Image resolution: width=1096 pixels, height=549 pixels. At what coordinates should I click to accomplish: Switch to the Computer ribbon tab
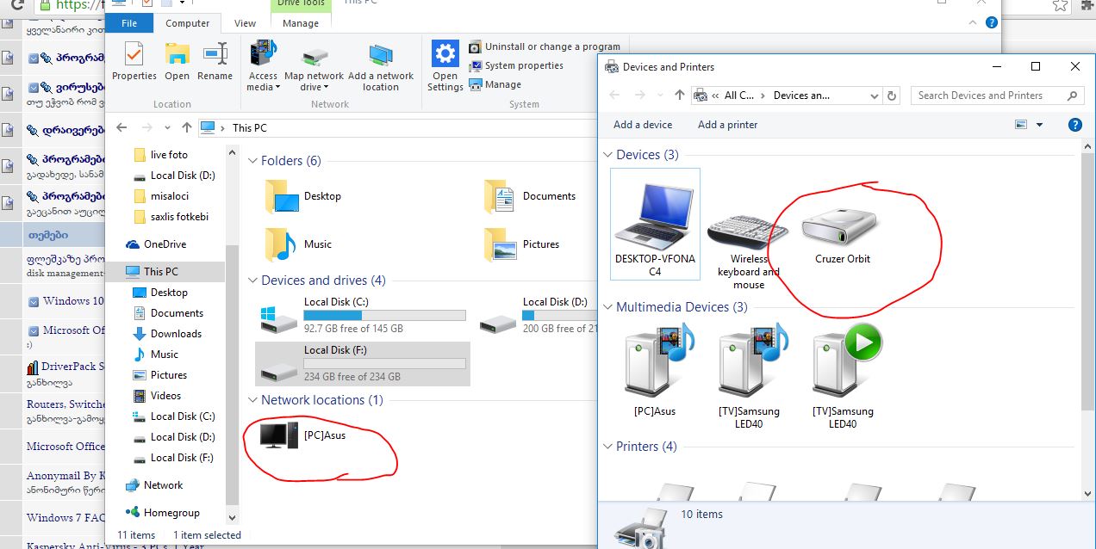coord(187,23)
